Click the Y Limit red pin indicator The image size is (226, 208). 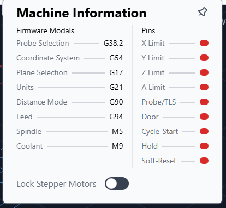pyautogui.click(x=204, y=58)
